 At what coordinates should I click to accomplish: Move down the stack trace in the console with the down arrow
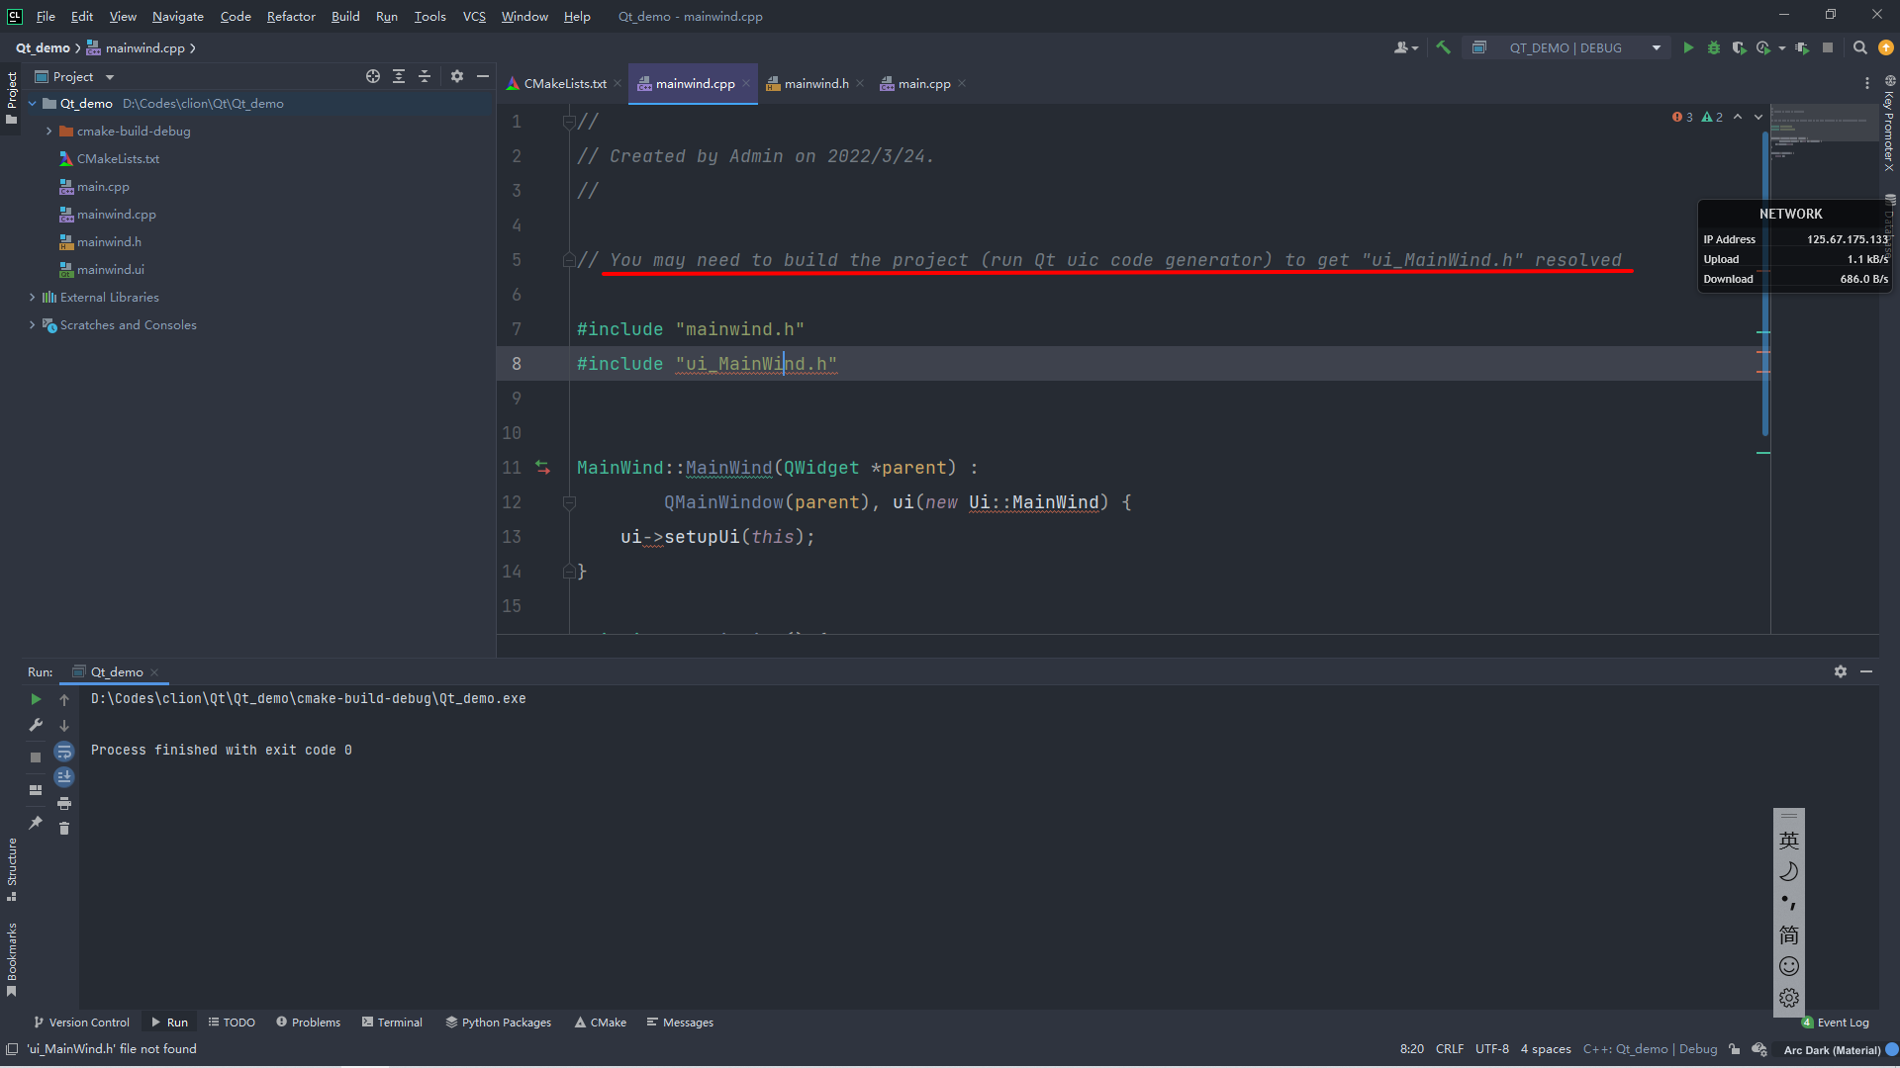click(64, 725)
